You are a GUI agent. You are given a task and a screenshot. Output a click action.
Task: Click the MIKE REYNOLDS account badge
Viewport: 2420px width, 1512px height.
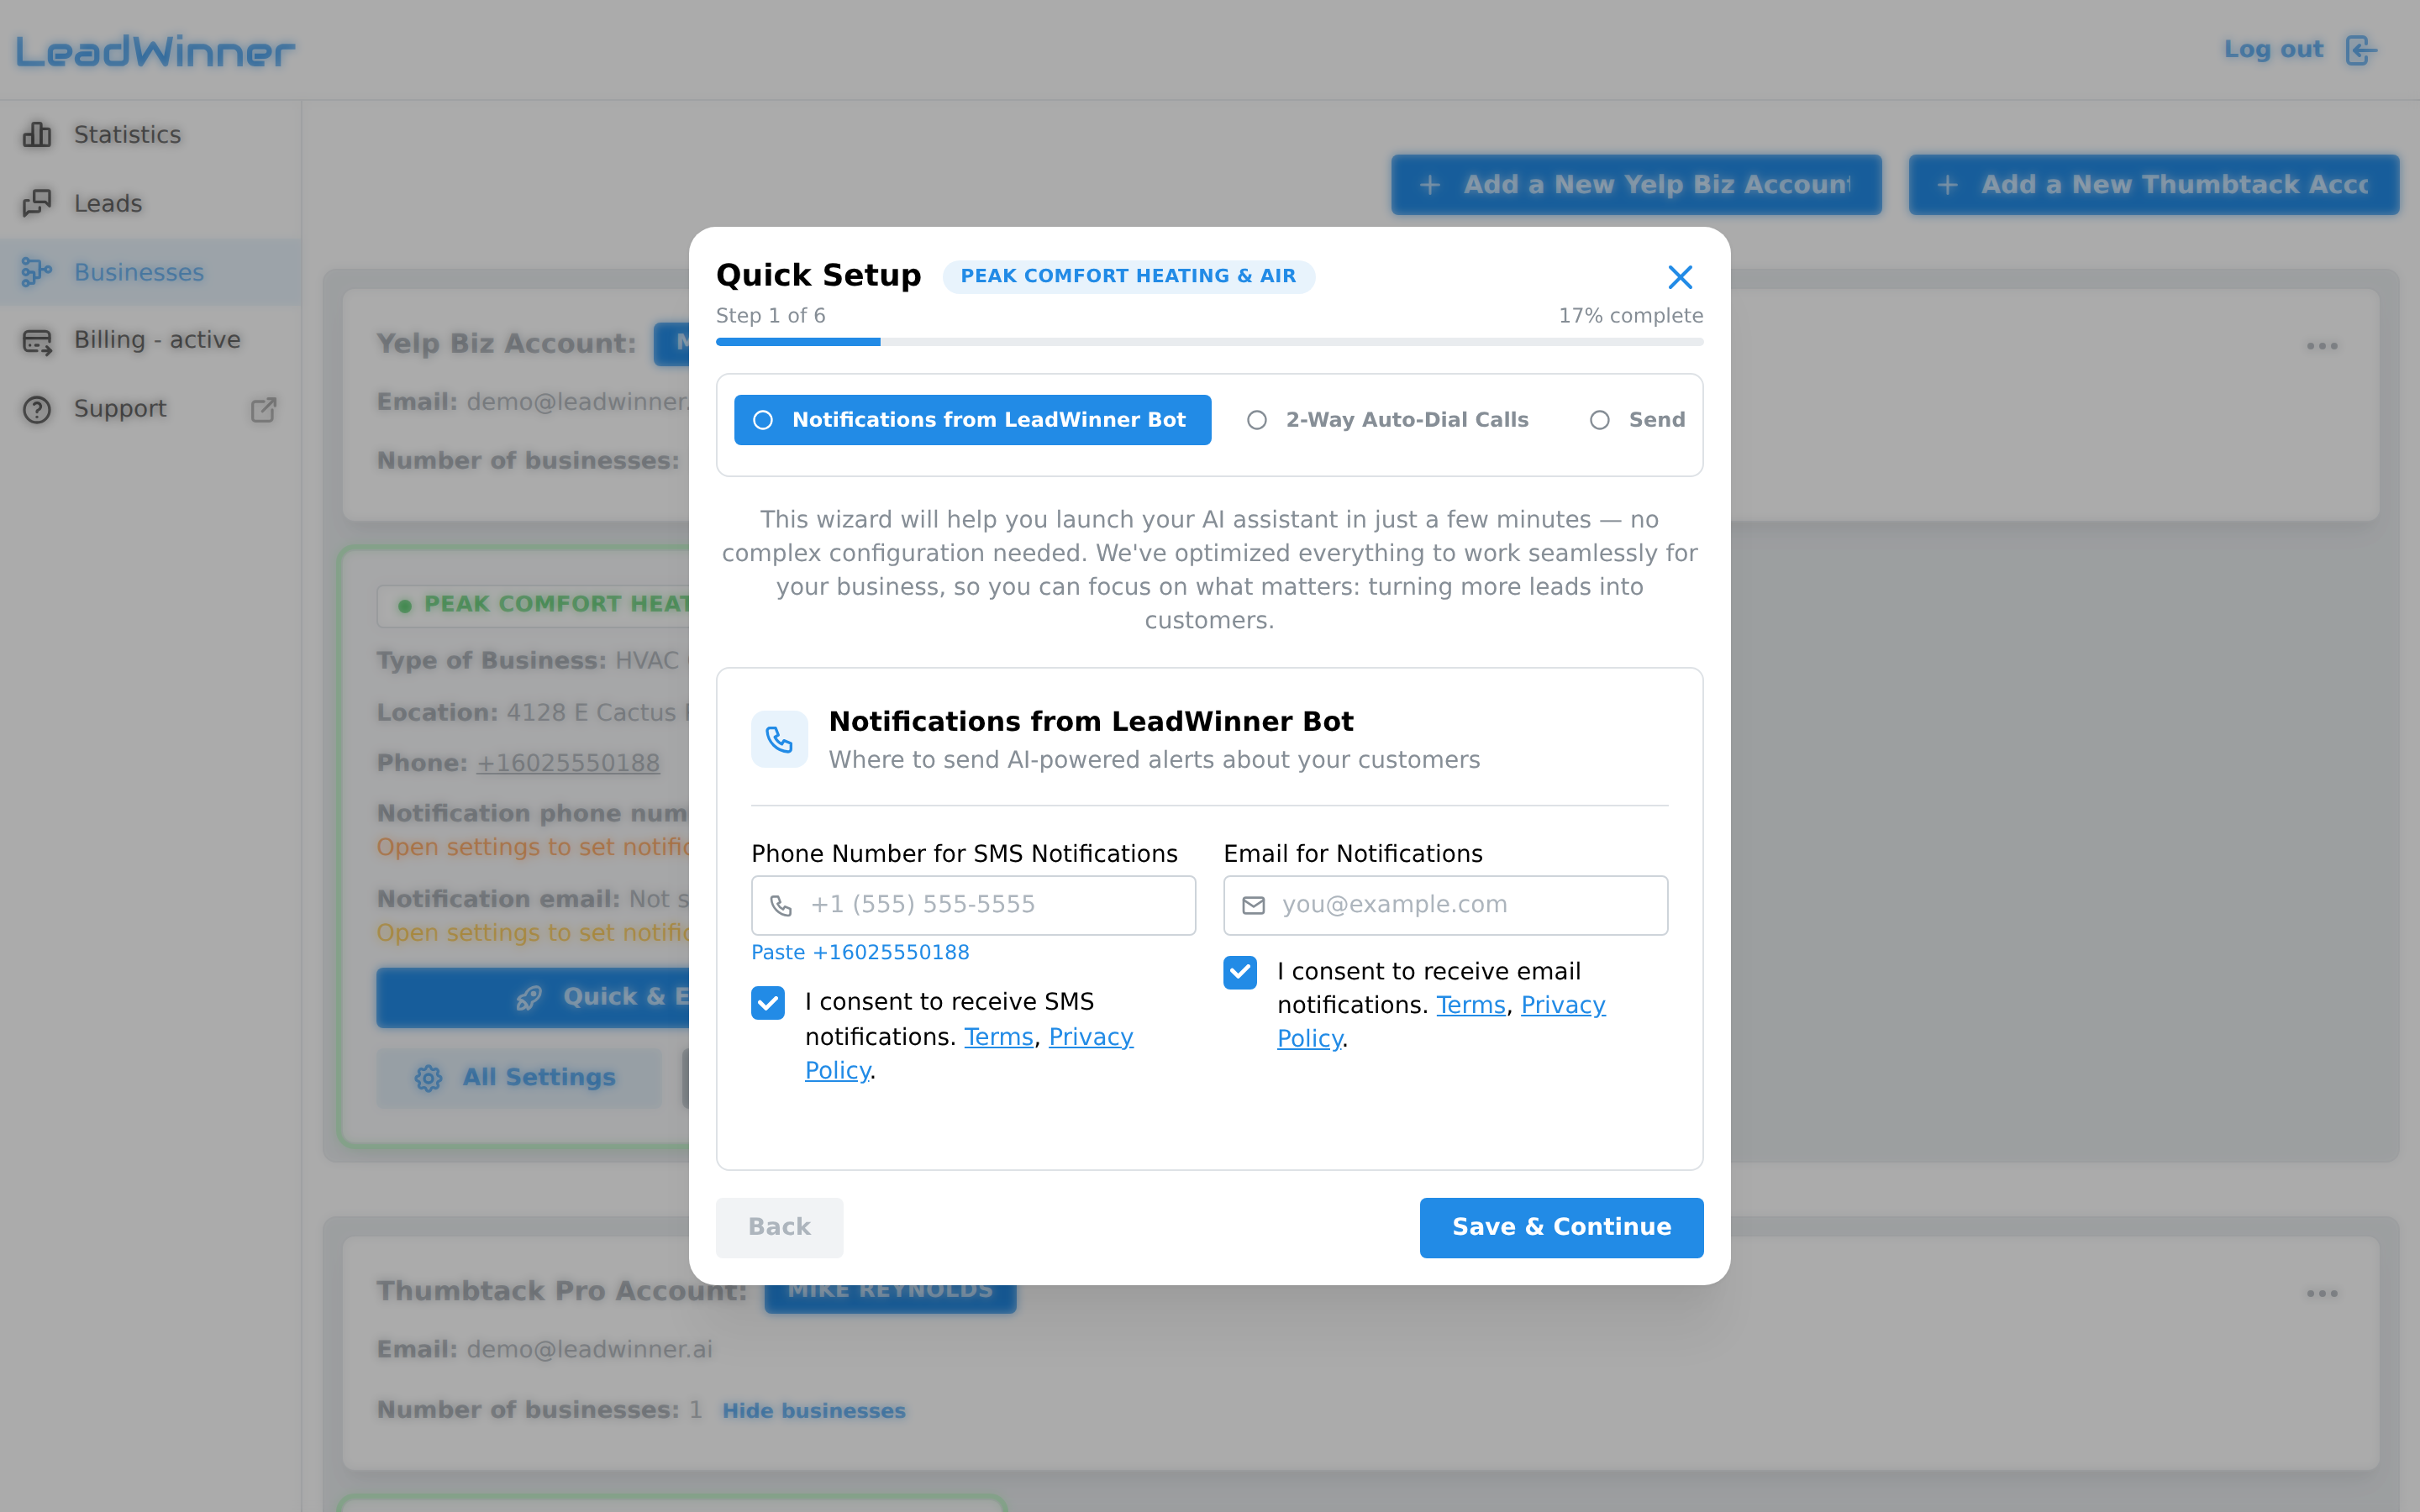point(890,1290)
